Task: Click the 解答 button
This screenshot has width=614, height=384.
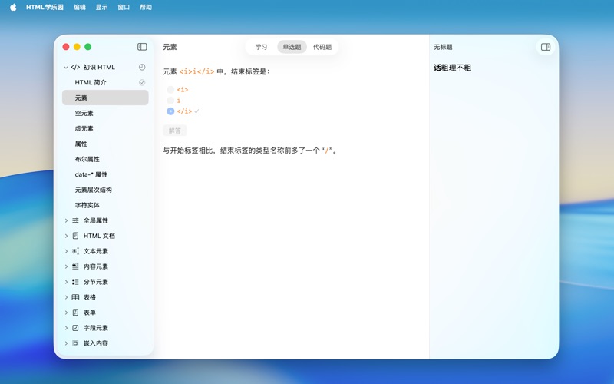Action: 175,131
